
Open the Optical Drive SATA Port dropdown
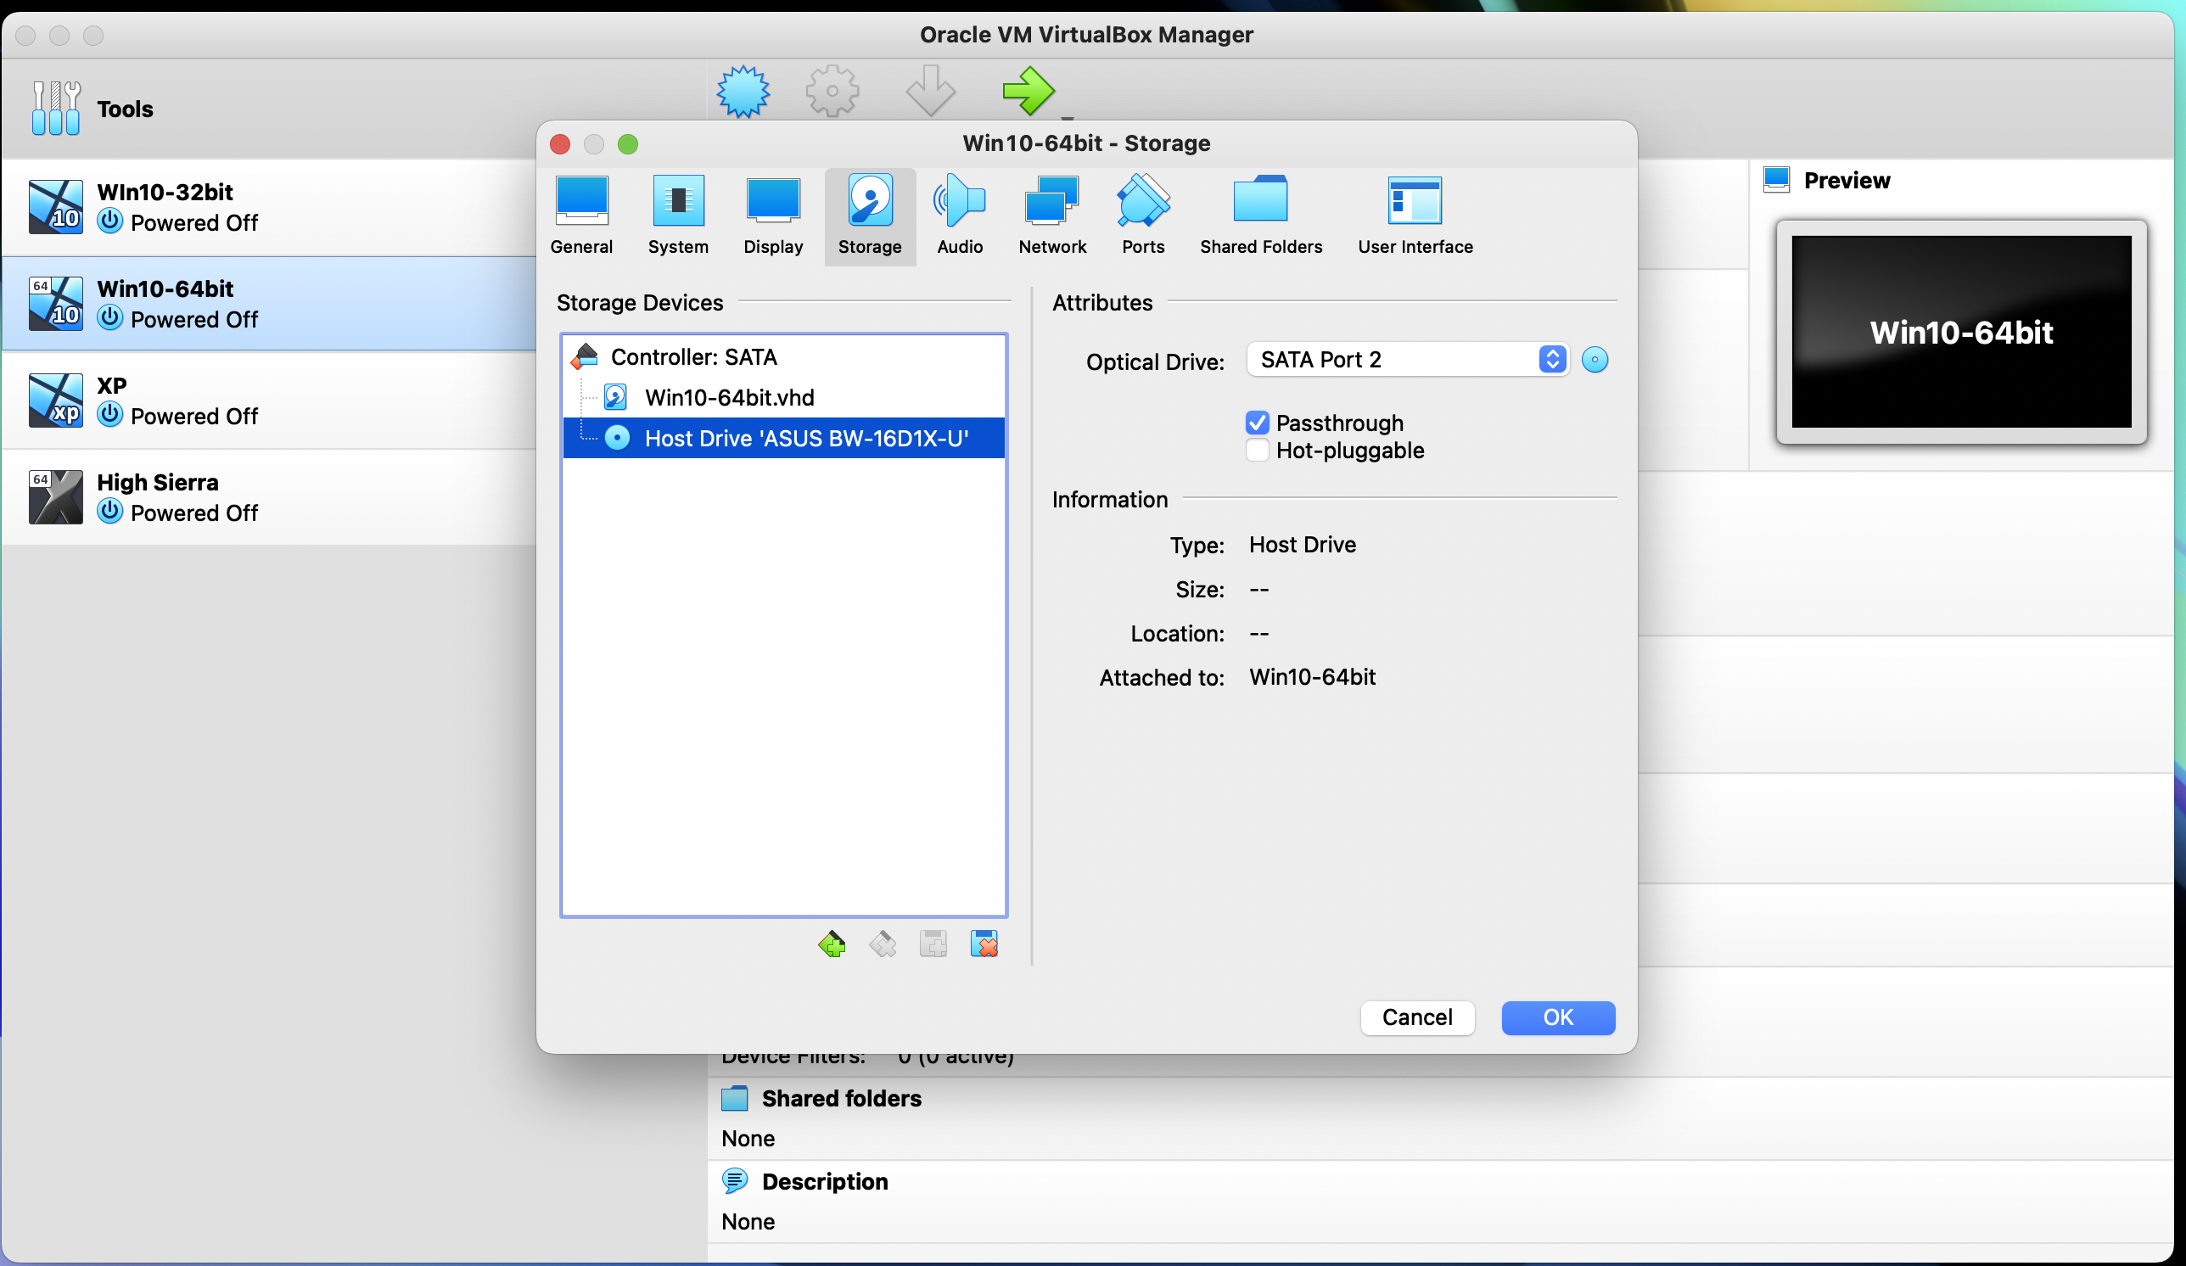[1407, 359]
